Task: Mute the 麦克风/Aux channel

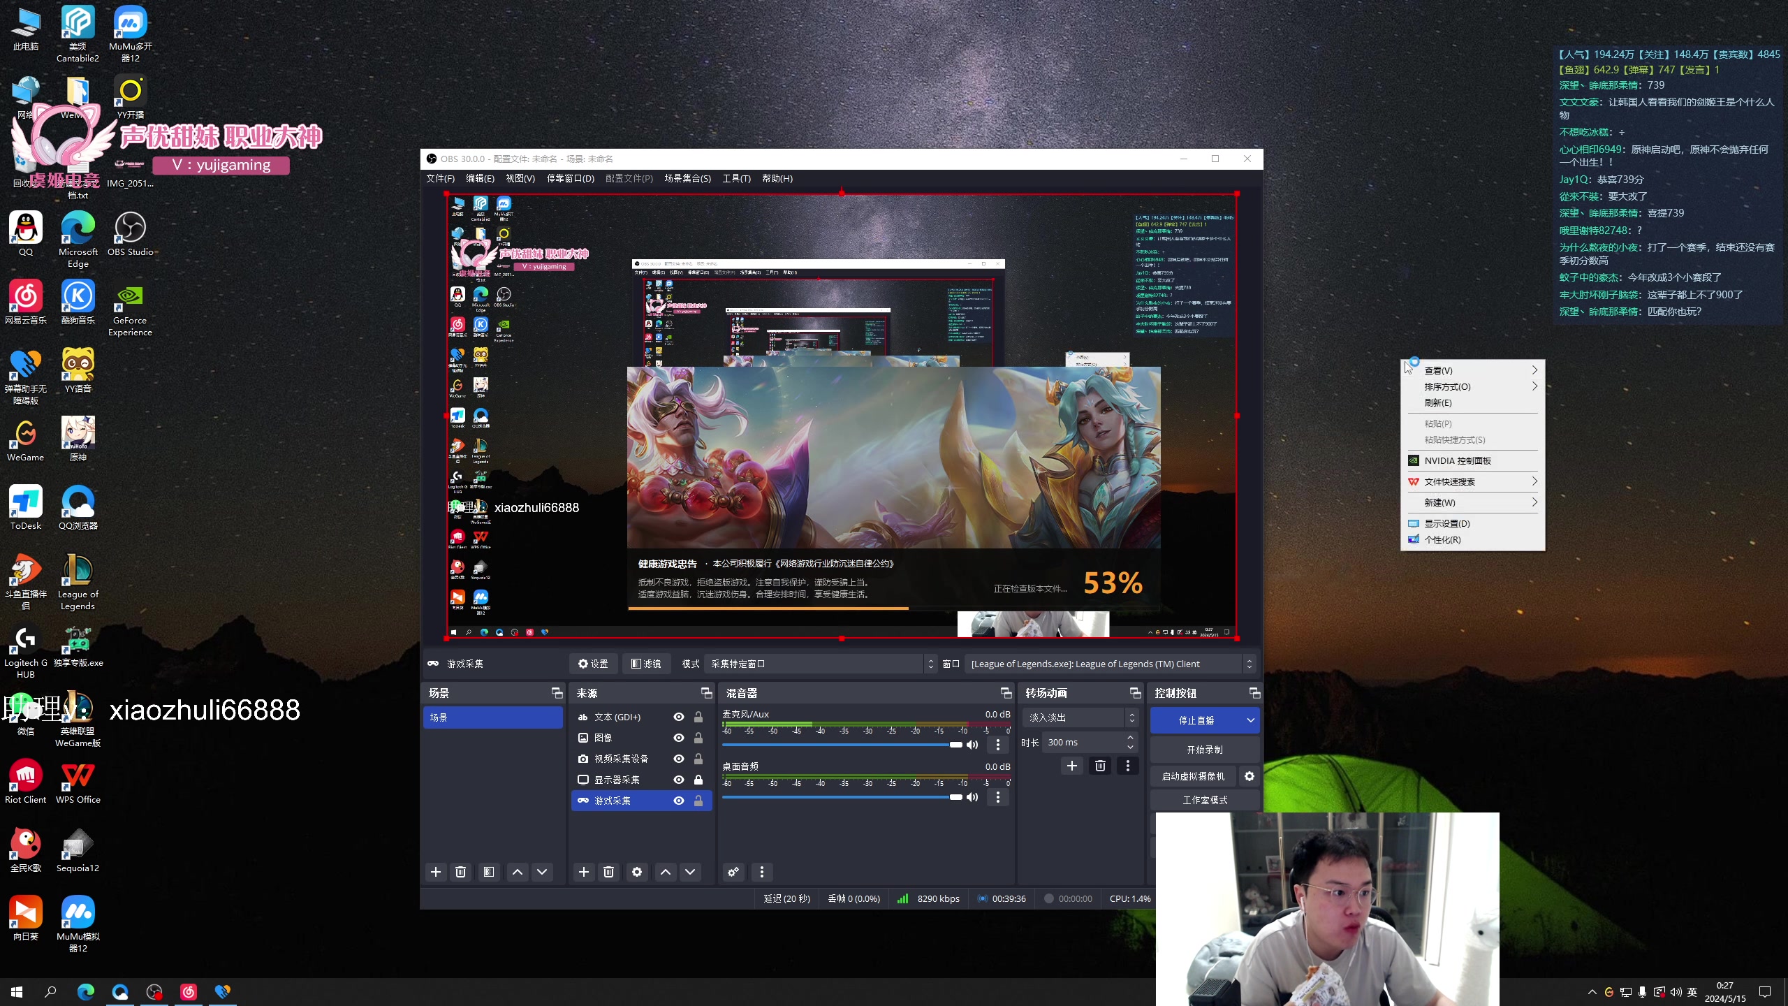Action: point(972,745)
